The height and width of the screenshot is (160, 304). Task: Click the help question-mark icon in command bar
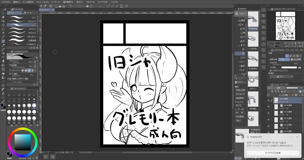click(x=127, y=6)
